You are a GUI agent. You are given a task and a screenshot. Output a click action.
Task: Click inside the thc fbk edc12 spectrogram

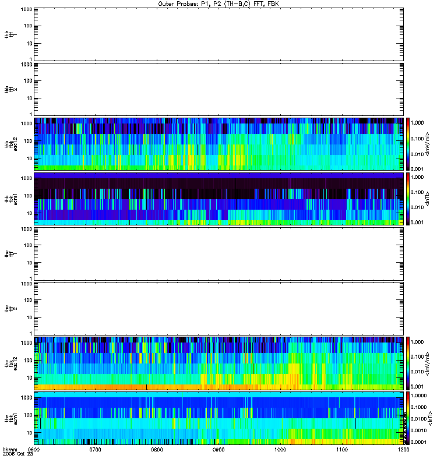219,363
